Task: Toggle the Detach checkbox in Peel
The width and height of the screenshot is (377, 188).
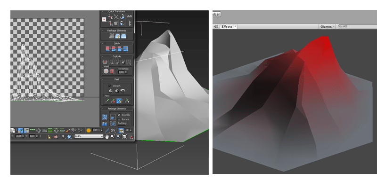Action: 110,86
